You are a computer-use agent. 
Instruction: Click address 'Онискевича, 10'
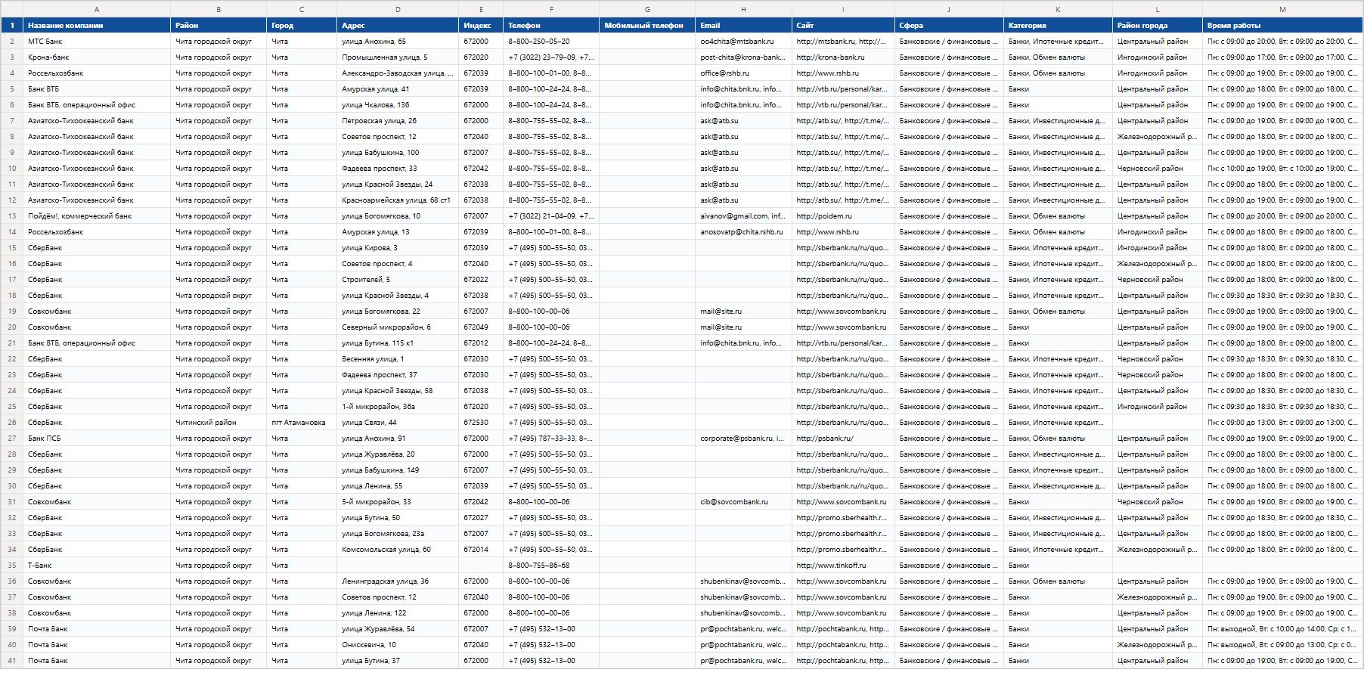coord(398,645)
